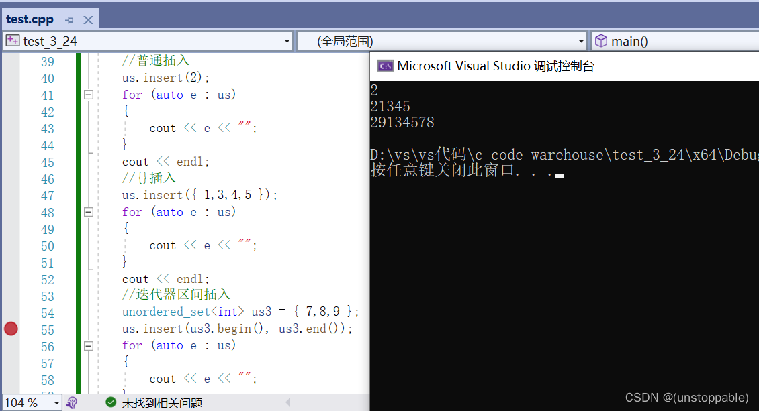Close the test.cpp tab

[87, 20]
